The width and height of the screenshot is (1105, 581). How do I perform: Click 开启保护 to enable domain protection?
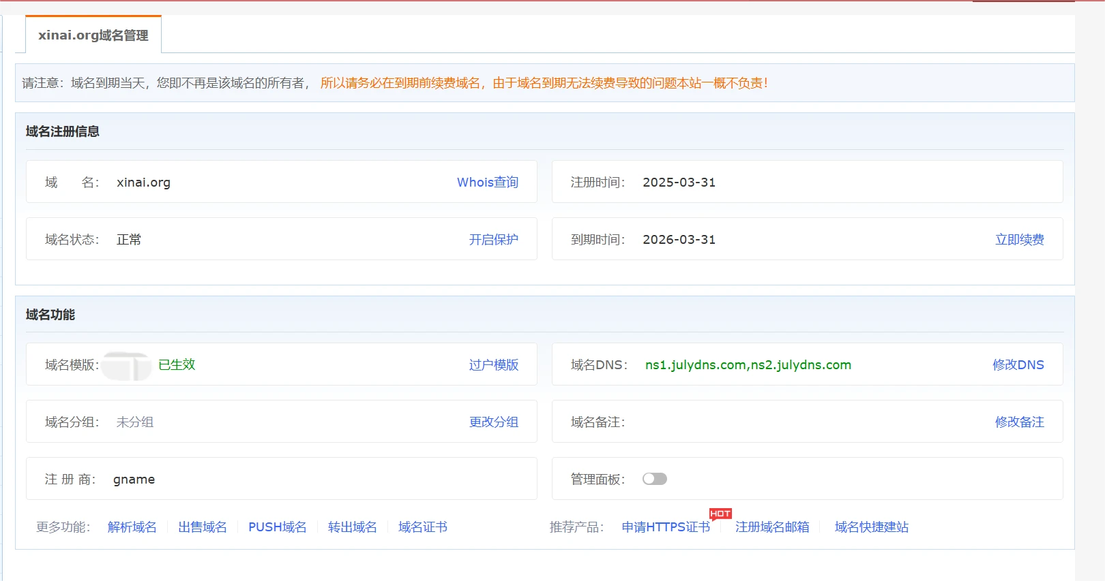[493, 240]
